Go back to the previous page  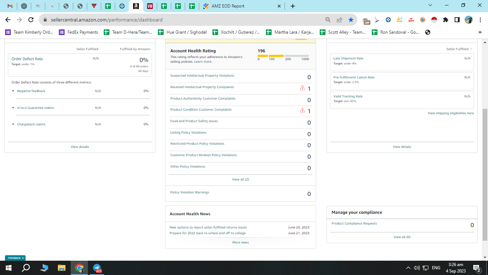[8, 20]
